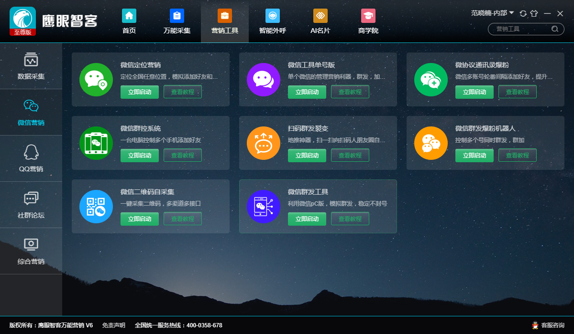
Task: Launch 微信群发工具 with 立即启动
Action: (307, 219)
